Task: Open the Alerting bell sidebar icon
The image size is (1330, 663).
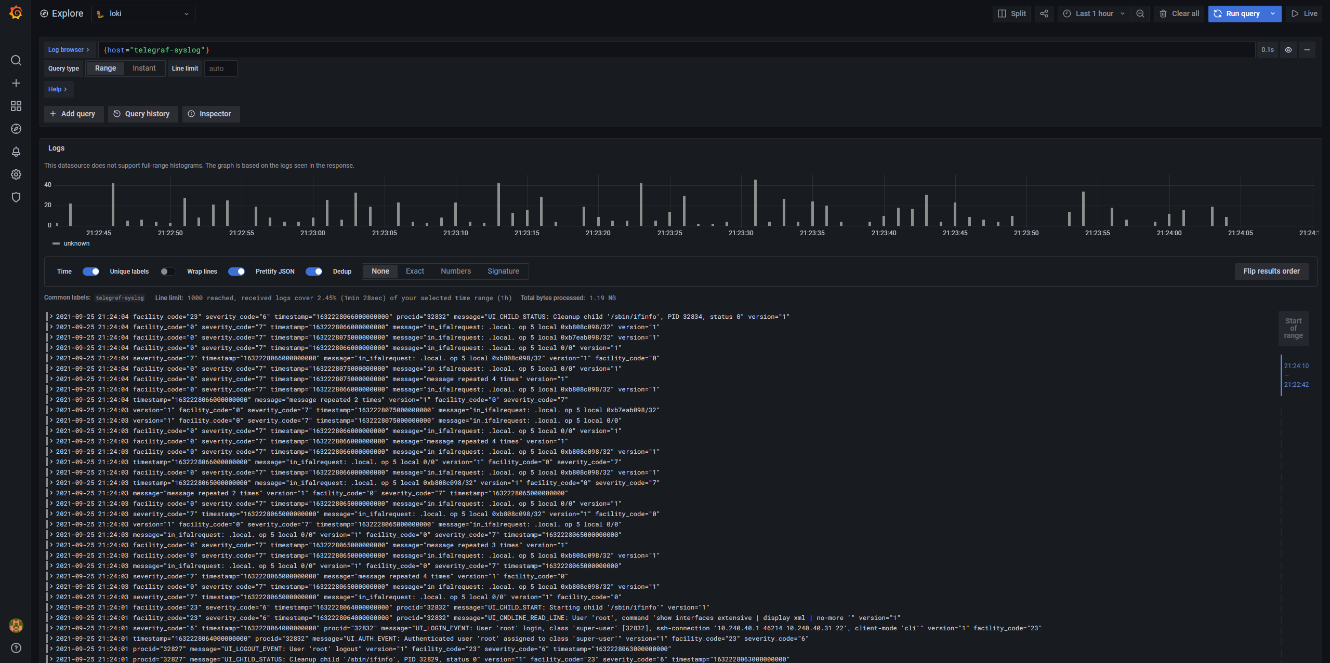Action: (x=16, y=152)
